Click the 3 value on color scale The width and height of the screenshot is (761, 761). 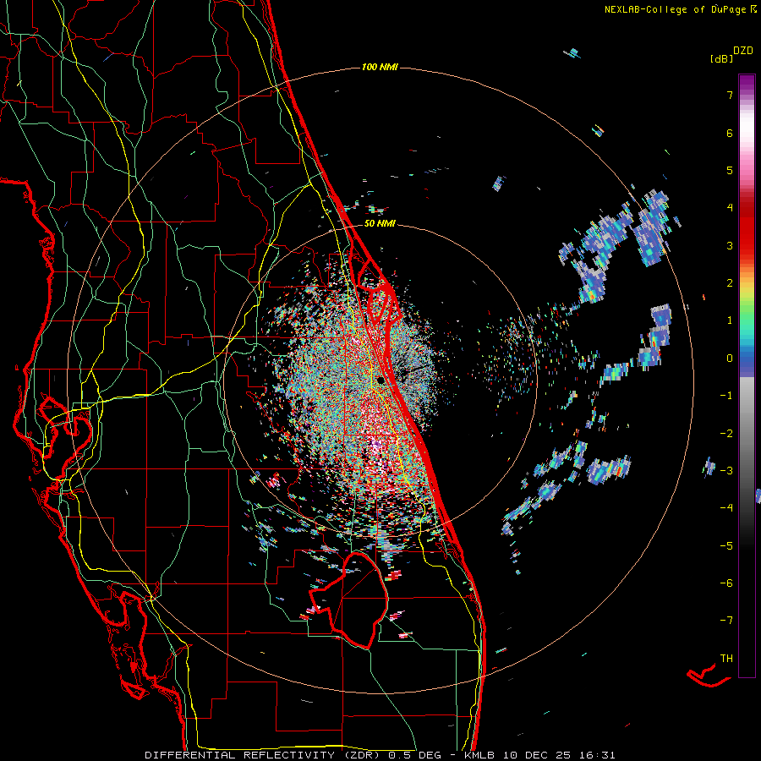coord(730,245)
